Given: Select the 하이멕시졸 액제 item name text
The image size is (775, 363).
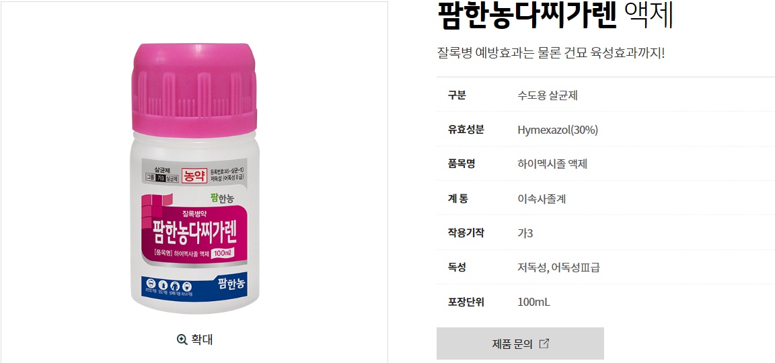Looking at the screenshot, I should coord(552,164).
